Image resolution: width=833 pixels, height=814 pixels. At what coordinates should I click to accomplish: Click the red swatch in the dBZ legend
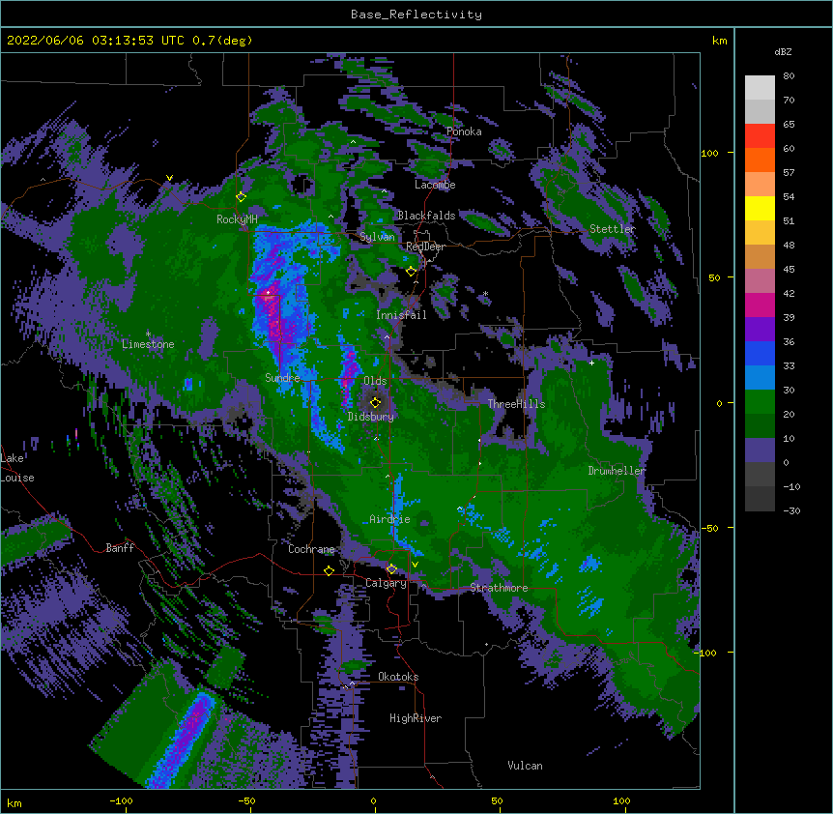[760, 136]
